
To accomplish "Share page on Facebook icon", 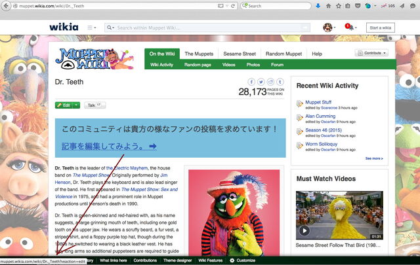I will pyautogui.click(x=251, y=82).
